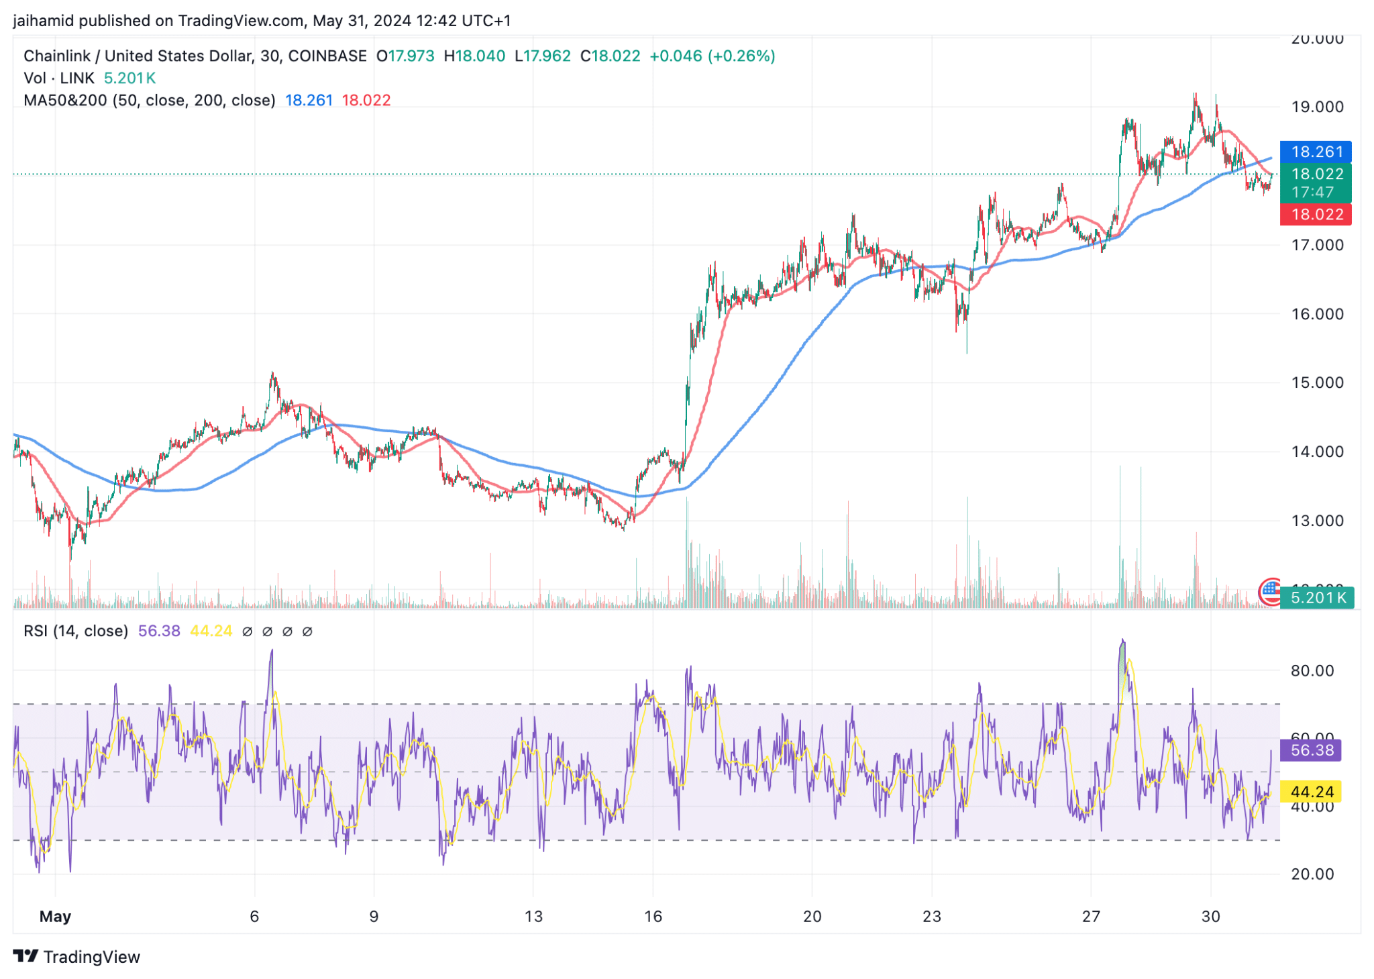Click the COINBASE exchange label
The height and width of the screenshot is (979, 1374).
pos(327,56)
